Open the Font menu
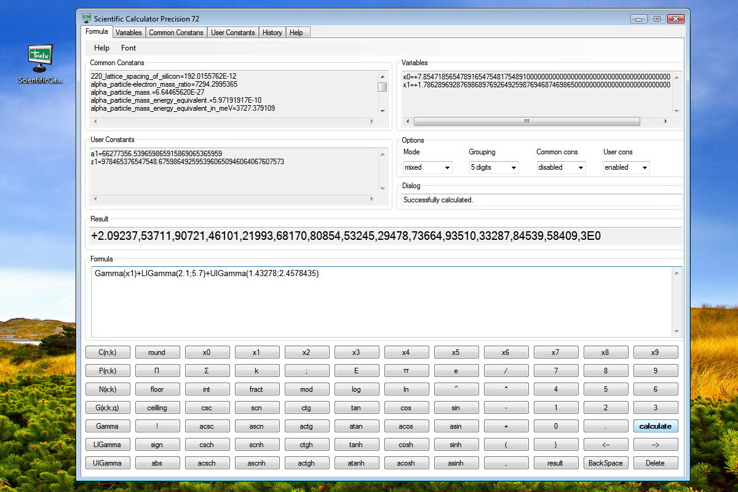Screen dimensions: 738x492 click(x=129, y=48)
